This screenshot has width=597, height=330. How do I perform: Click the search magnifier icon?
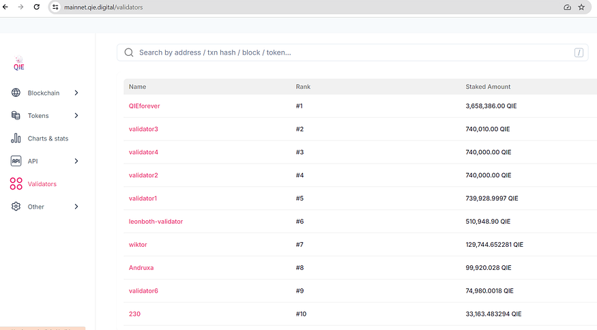tap(129, 52)
